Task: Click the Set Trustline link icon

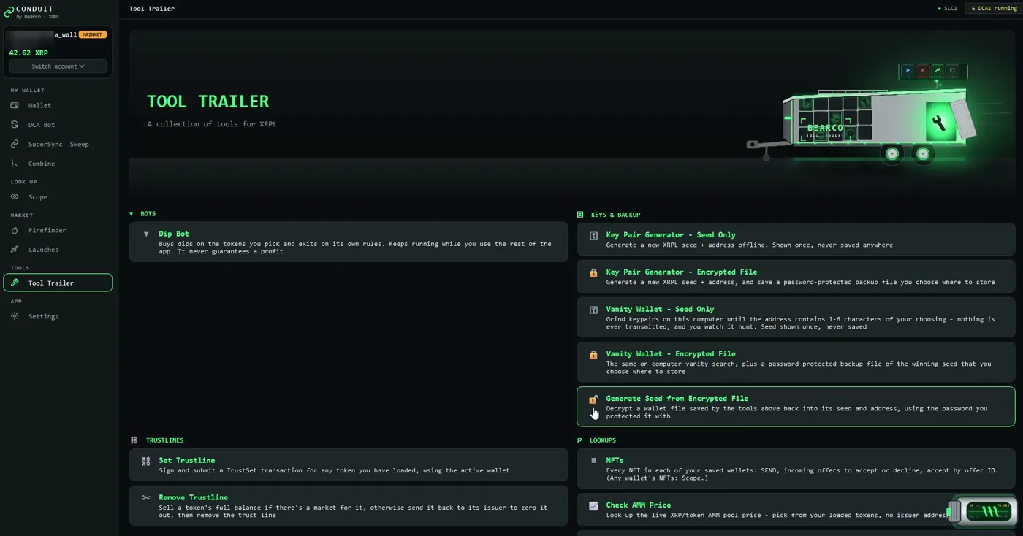Action: coord(146,461)
